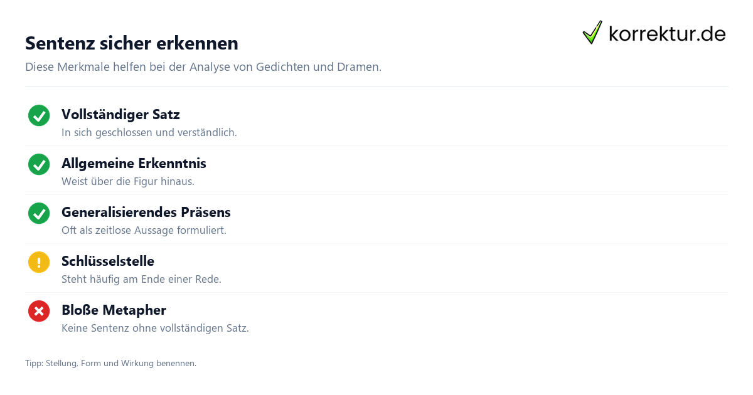Click the green checkmark beside Generalisierendes Präsens

point(39,213)
